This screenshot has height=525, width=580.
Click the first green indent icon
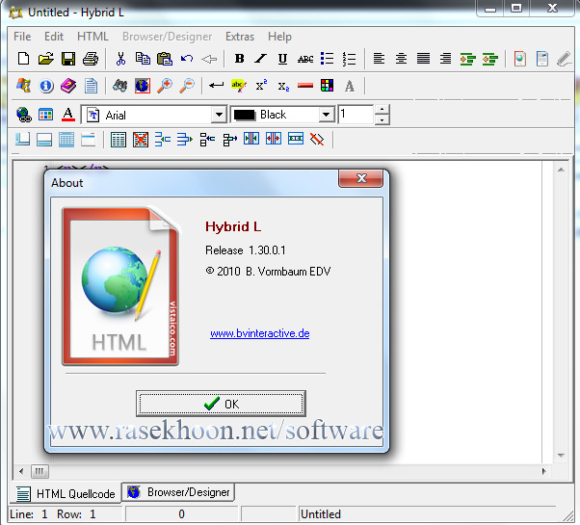point(467,59)
